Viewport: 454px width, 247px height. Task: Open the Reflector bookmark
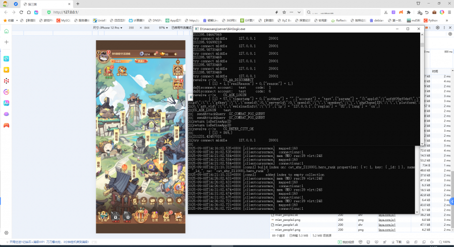pyautogui.click(x=339, y=21)
